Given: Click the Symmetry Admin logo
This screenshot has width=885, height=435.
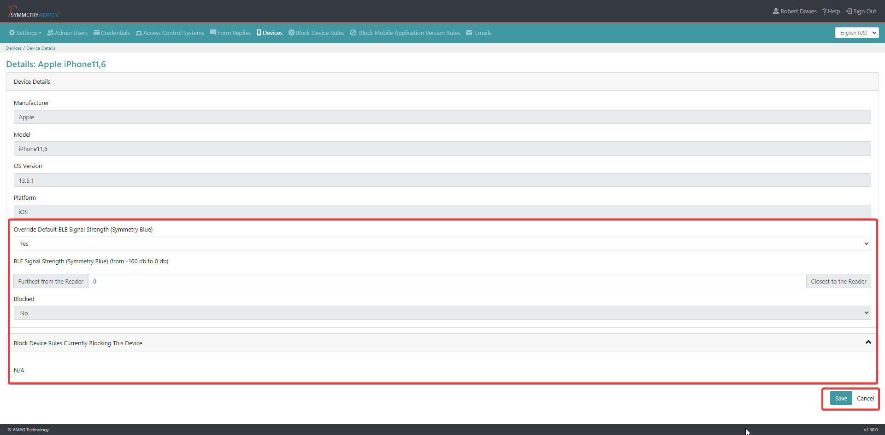Looking at the screenshot, I should pyautogui.click(x=34, y=12).
